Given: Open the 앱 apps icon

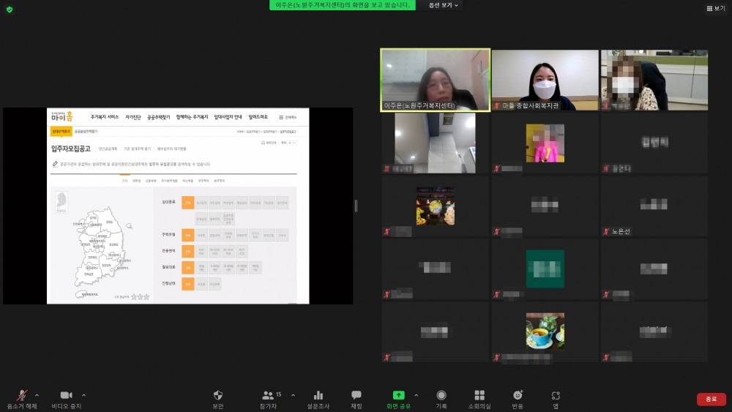Looking at the screenshot, I should 556,396.
